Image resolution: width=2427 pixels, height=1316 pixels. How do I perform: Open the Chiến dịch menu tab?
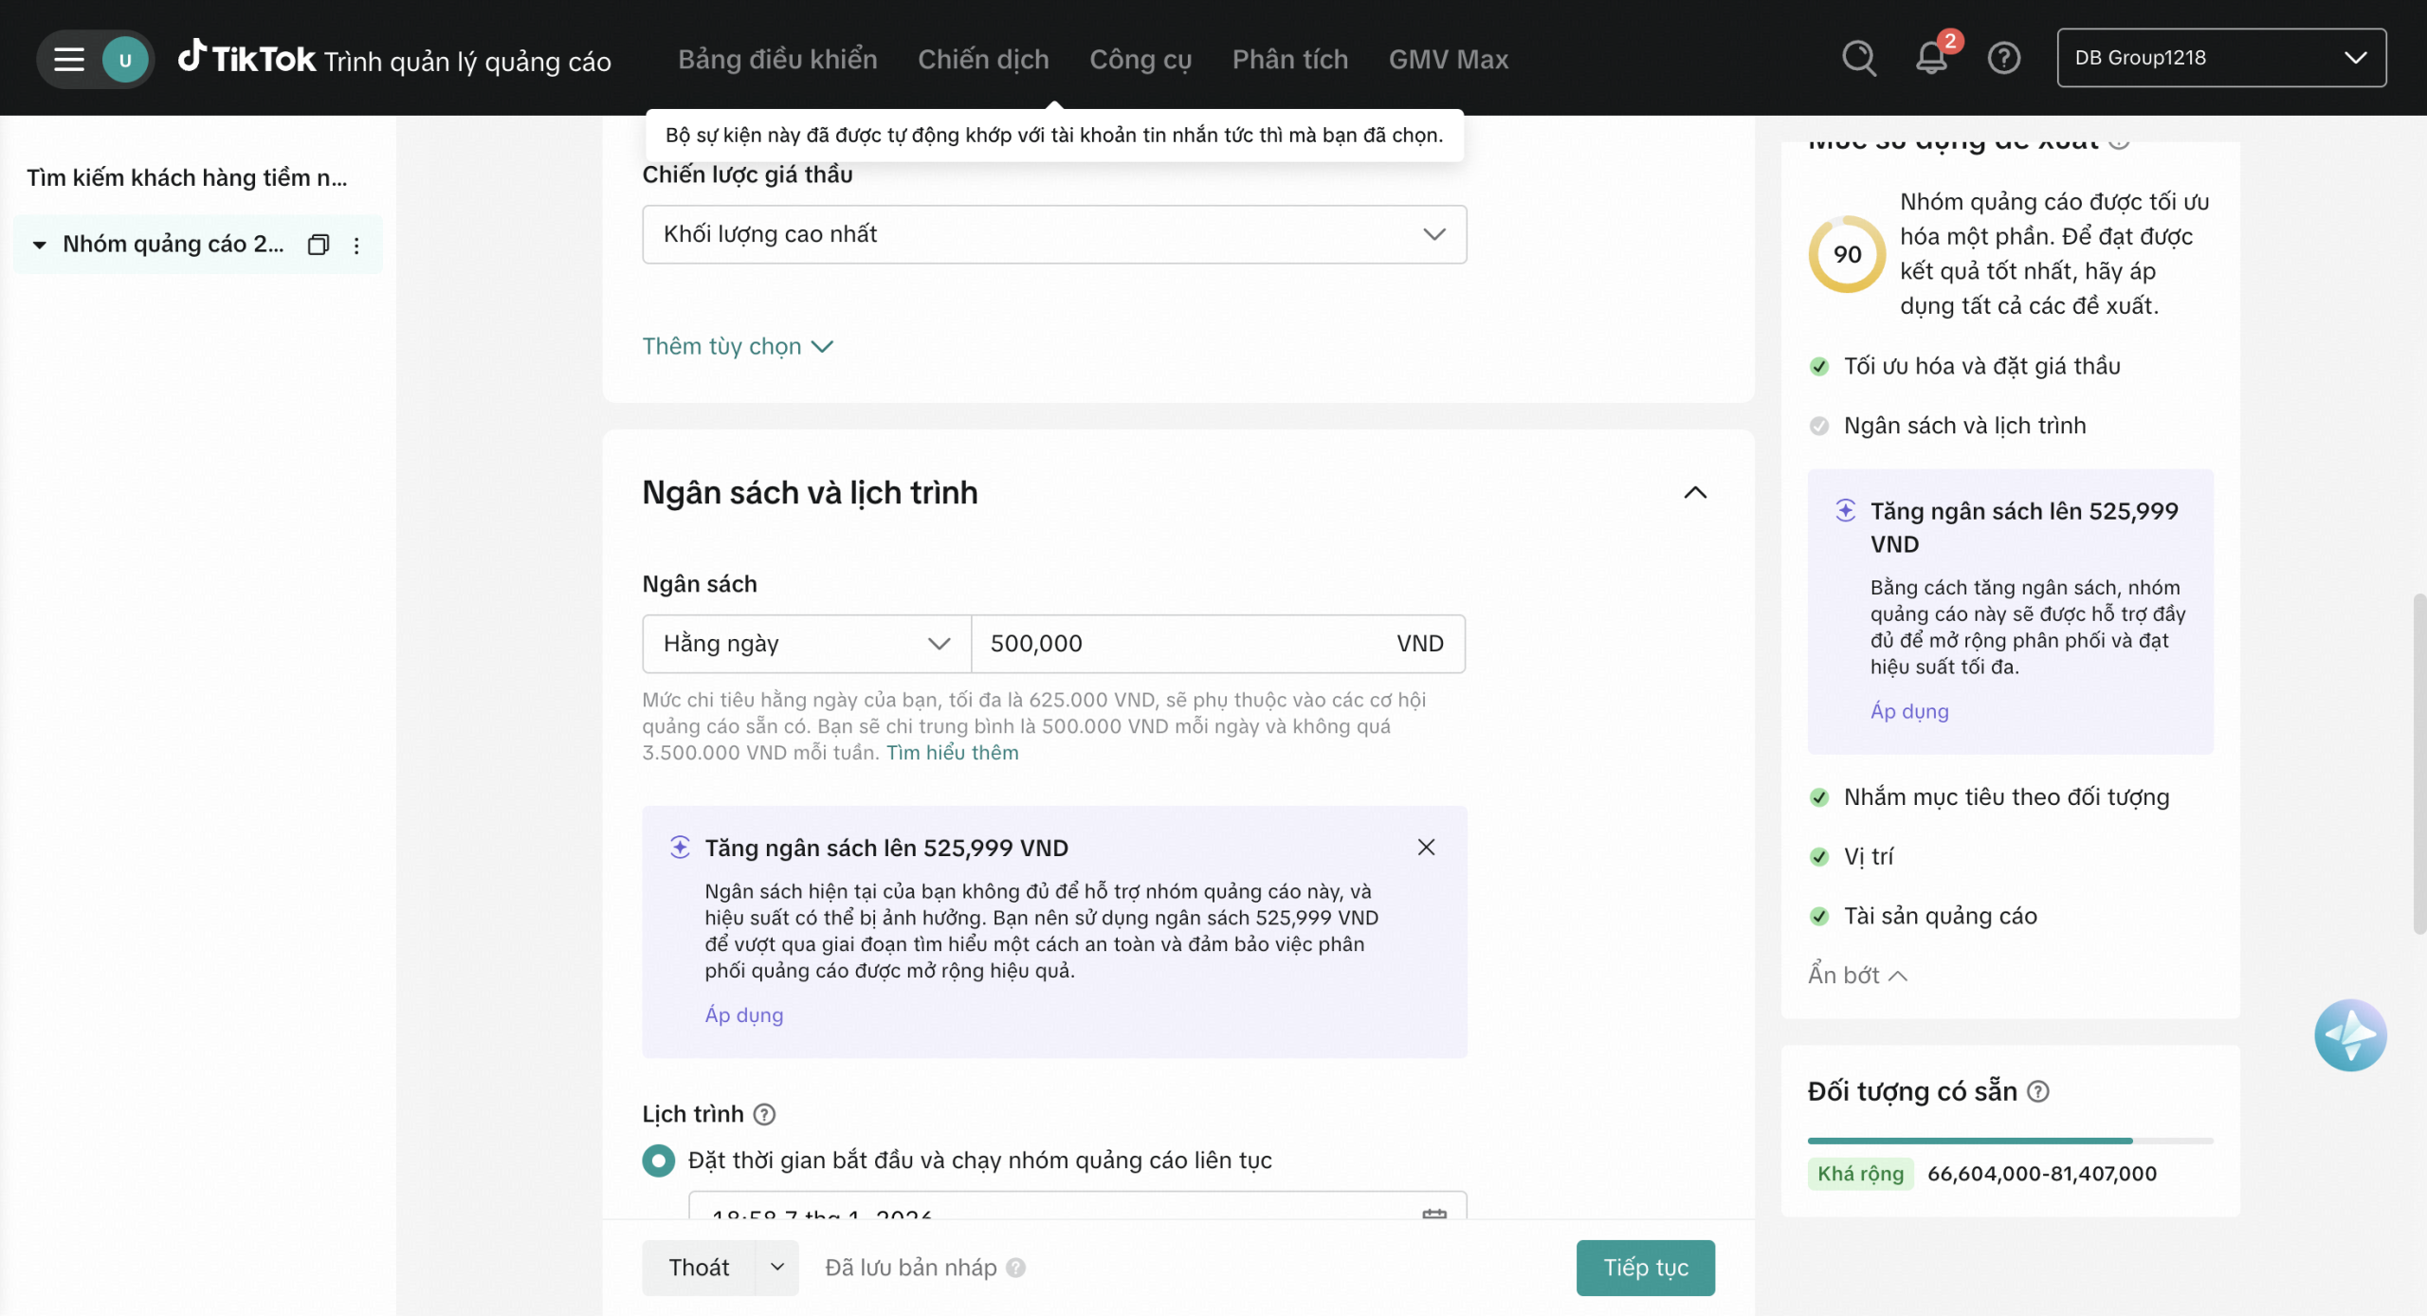(x=982, y=59)
